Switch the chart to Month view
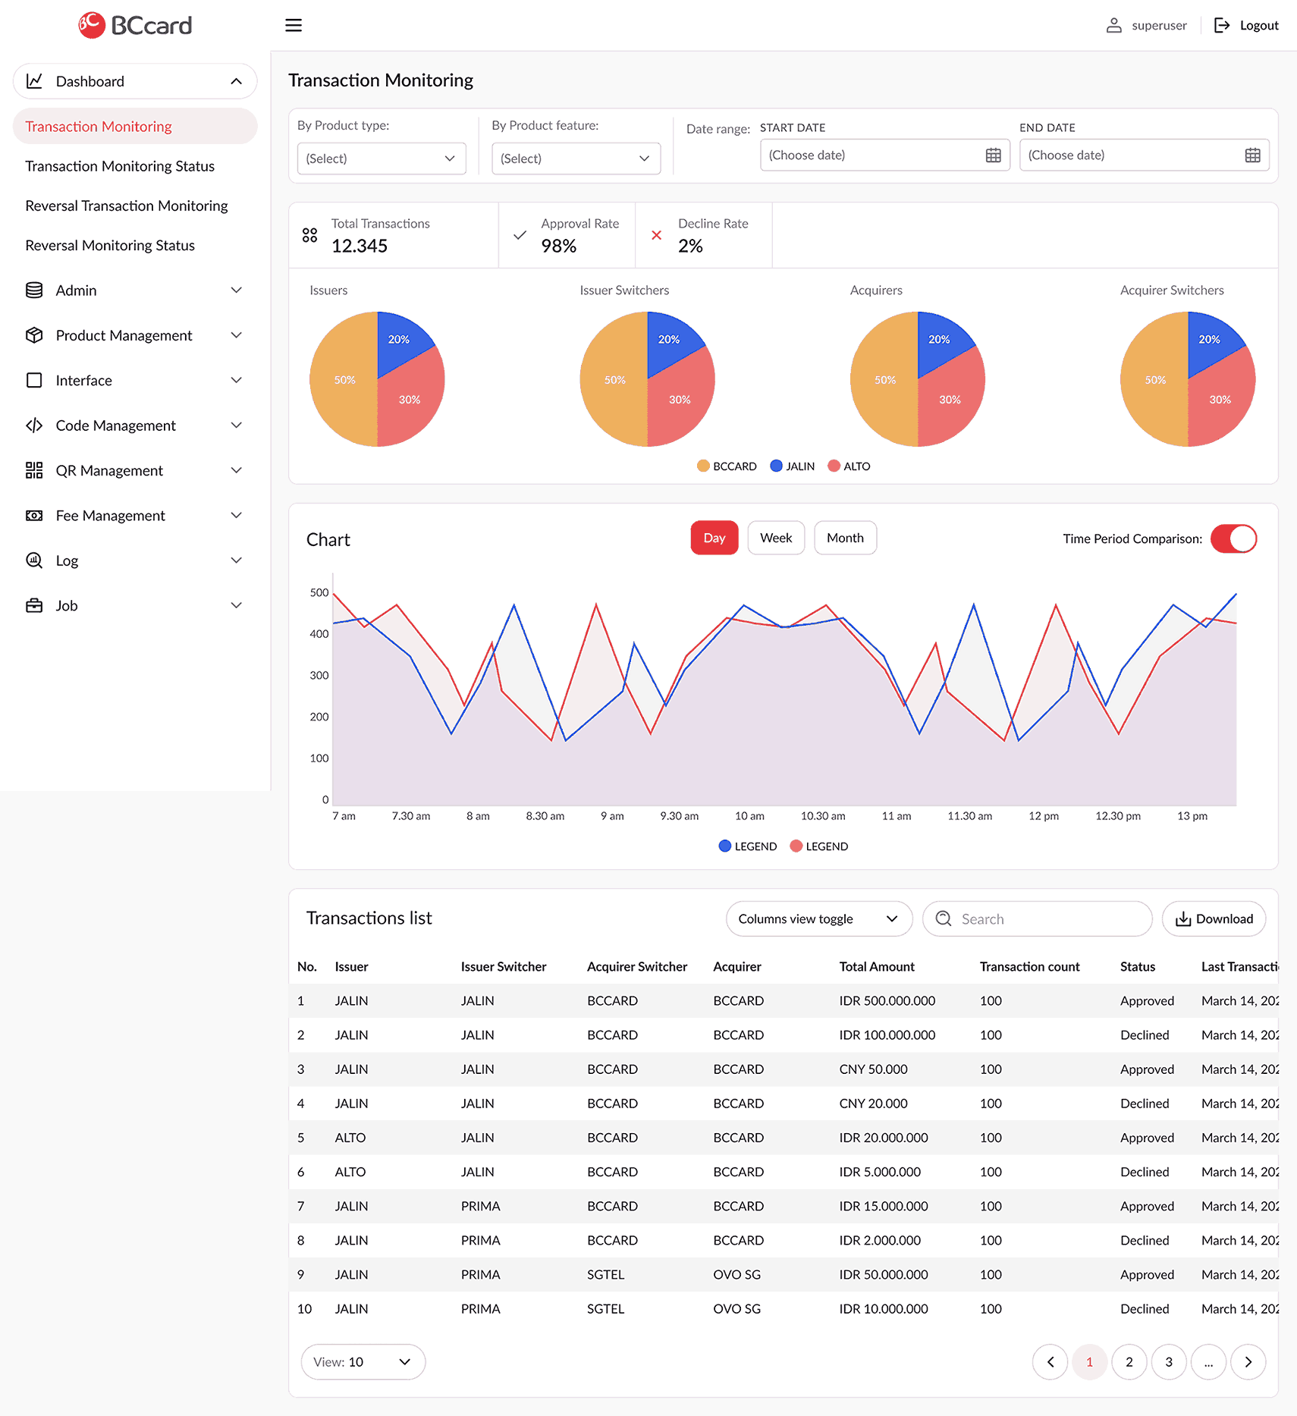Image resolution: width=1297 pixels, height=1416 pixels. tap(845, 538)
